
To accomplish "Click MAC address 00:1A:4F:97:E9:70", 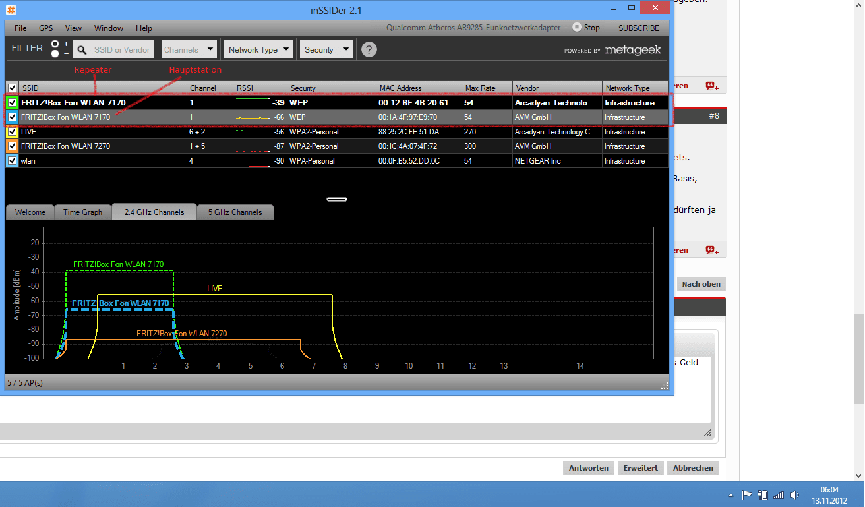I will [x=407, y=117].
